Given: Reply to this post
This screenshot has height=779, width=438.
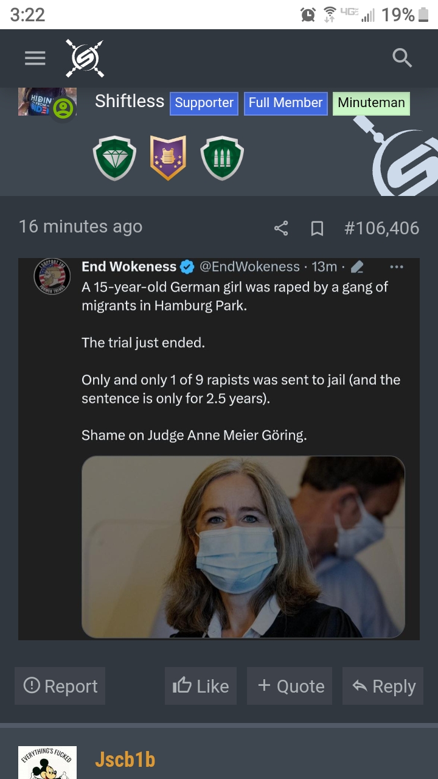Looking at the screenshot, I should coord(383,686).
